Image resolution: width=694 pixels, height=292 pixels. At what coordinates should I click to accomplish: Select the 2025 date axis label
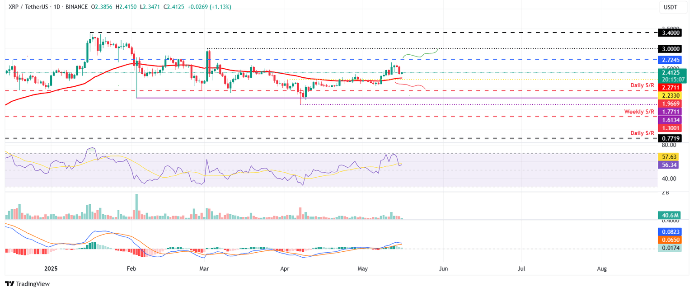(51, 268)
